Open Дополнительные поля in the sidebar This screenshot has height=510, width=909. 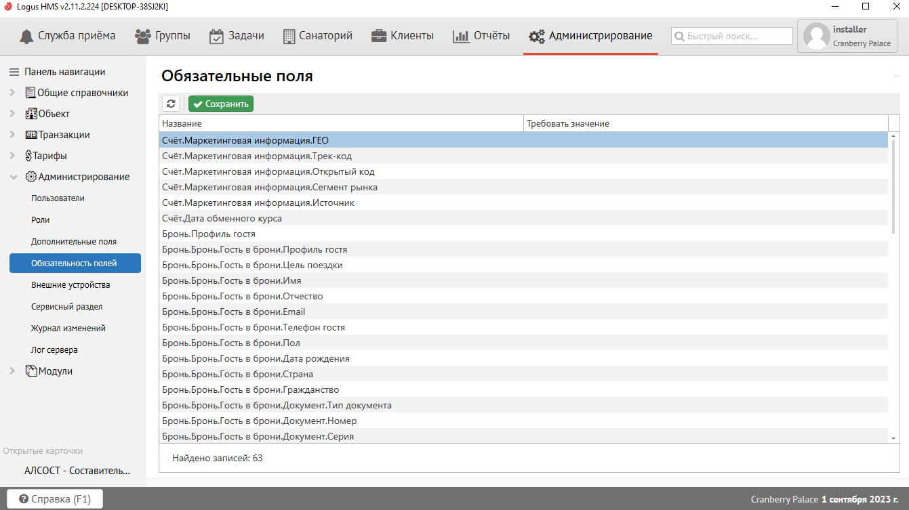pos(75,242)
